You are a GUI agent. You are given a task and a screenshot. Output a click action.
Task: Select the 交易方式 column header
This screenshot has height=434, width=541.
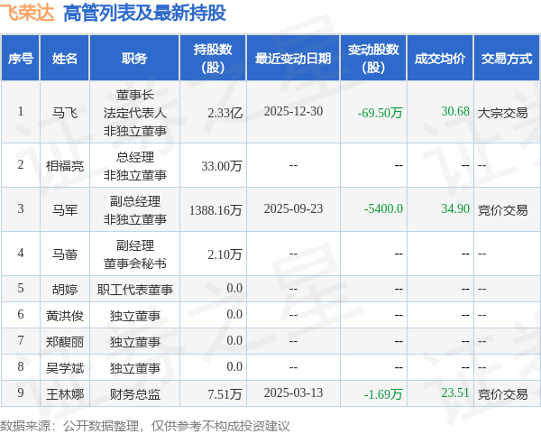pyautogui.click(x=507, y=59)
